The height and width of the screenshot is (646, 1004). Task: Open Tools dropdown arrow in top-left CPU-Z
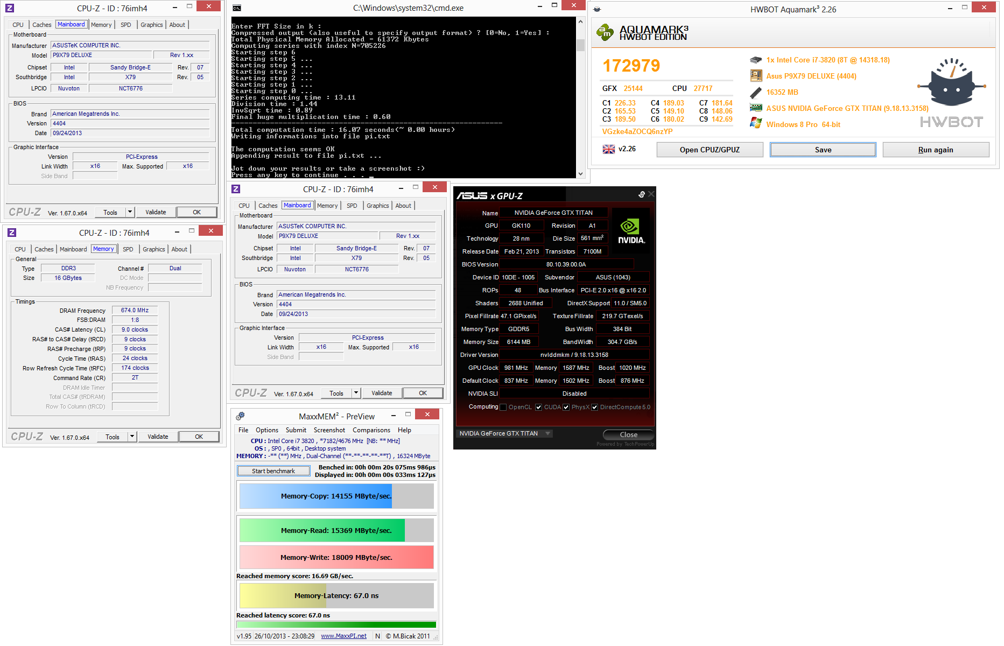click(x=130, y=212)
